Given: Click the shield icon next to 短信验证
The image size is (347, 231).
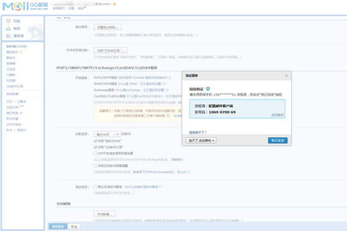Looking at the screenshot, I should tap(208, 88).
